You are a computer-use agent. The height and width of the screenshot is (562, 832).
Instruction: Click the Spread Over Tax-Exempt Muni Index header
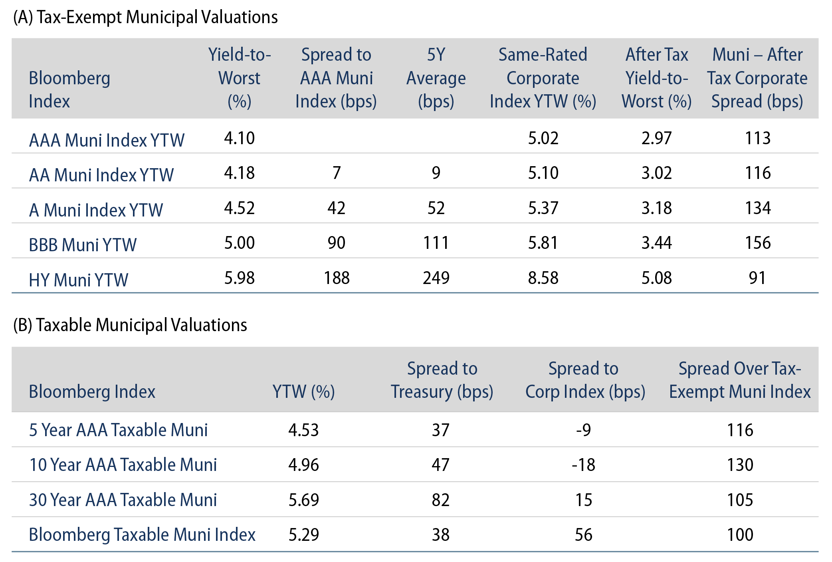coord(740,380)
